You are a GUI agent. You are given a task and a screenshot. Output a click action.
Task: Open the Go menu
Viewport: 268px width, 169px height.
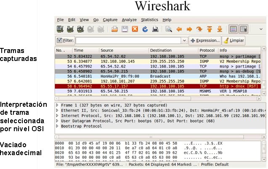pos(96,20)
